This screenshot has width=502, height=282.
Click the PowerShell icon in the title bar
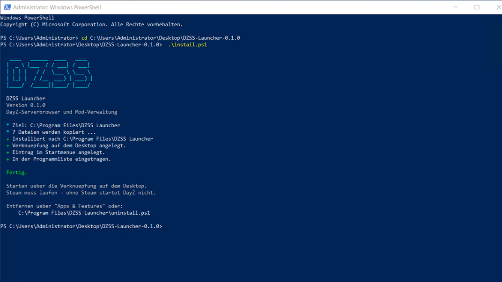pyautogui.click(x=7, y=7)
